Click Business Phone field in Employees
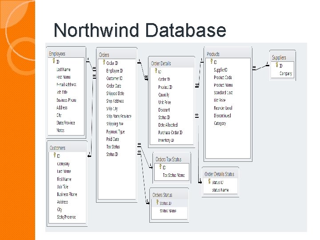The height and width of the screenshot is (240, 320). coord(66,100)
